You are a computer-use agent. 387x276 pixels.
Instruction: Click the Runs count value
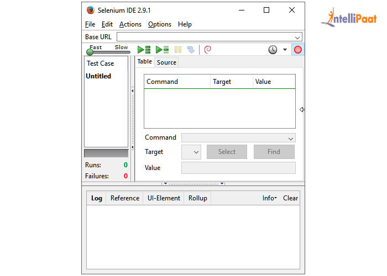coord(125,165)
